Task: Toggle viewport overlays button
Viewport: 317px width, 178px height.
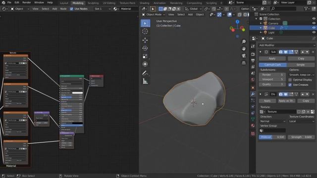Action: click(229, 14)
